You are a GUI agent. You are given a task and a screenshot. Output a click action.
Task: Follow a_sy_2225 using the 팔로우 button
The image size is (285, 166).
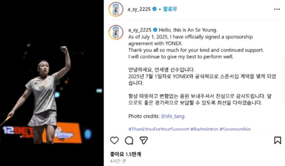(x=170, y=9)
